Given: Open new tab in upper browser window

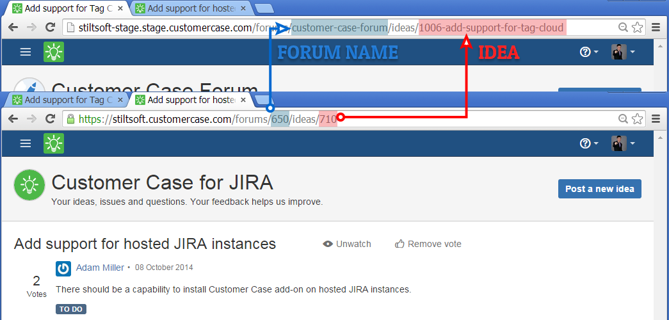Looking at the screenshot, I should click(264, 8).
